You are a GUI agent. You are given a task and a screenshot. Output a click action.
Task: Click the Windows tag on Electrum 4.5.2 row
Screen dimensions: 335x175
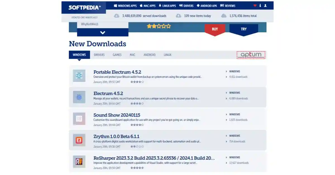pos(234,93)
